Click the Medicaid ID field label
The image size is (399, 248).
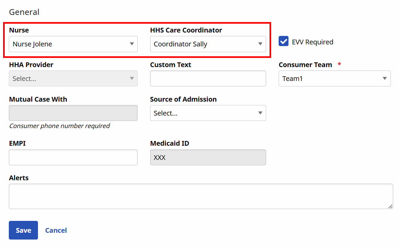coord(169,143)
